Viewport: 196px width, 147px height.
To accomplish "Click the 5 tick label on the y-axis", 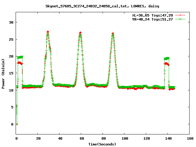I will pos(12,107).
